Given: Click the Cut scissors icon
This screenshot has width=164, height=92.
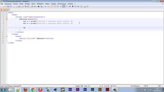Looking at the screenshot, I should (23, 6).
